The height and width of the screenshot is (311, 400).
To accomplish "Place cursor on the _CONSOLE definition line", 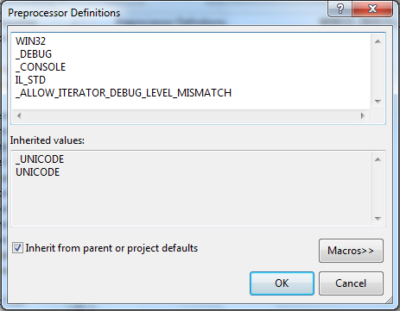I will point(41,67).
